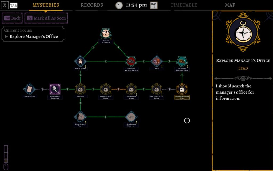Click the Ask About Miss Deane lead
The image size is (273, 171).
click(x=106, y=89)
